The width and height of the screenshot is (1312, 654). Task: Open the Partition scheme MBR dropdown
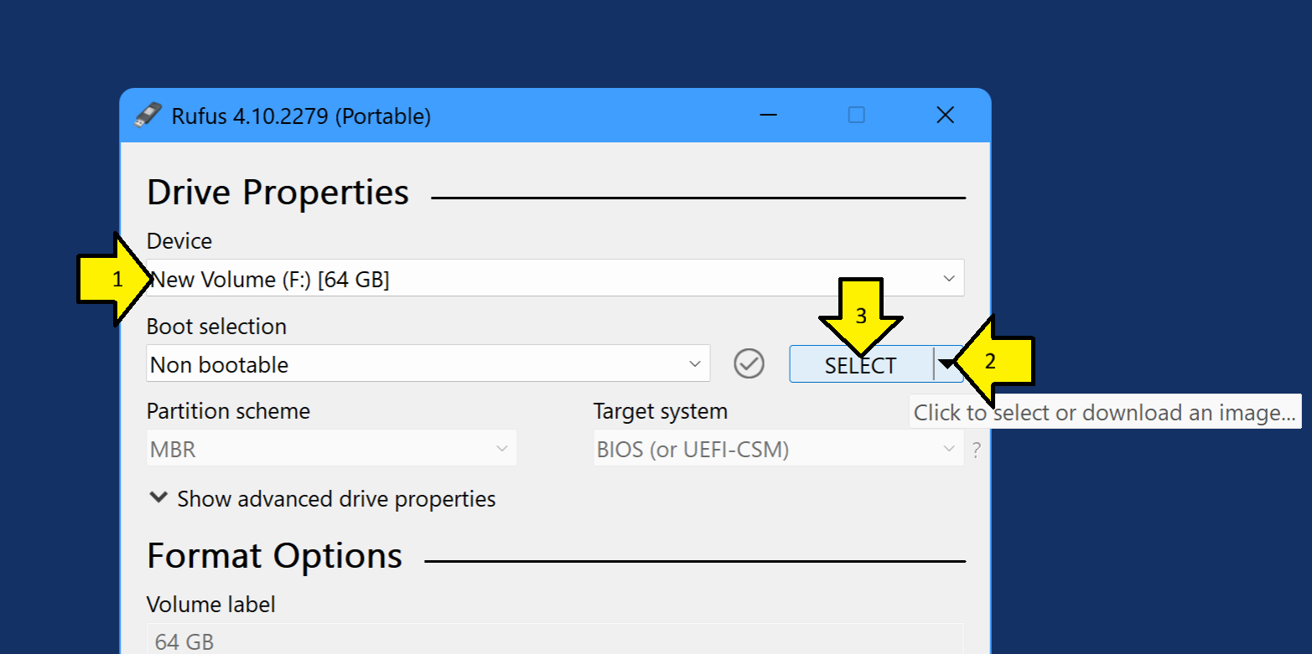point(331,449)
